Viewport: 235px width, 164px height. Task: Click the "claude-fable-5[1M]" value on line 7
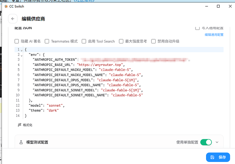click(117, 80)
